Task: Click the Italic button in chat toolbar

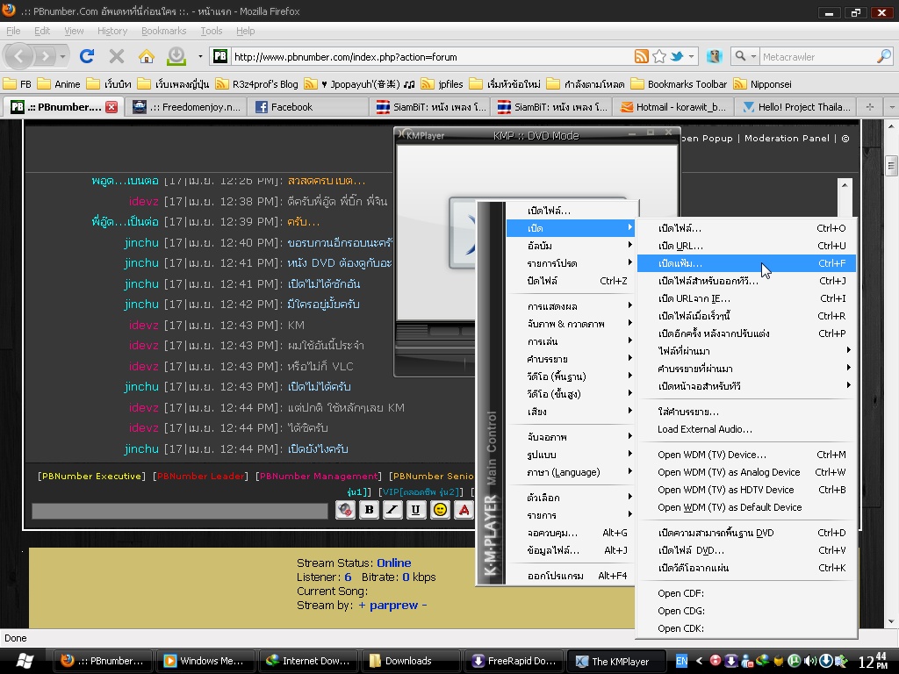Action: click(x=392, y=510)
